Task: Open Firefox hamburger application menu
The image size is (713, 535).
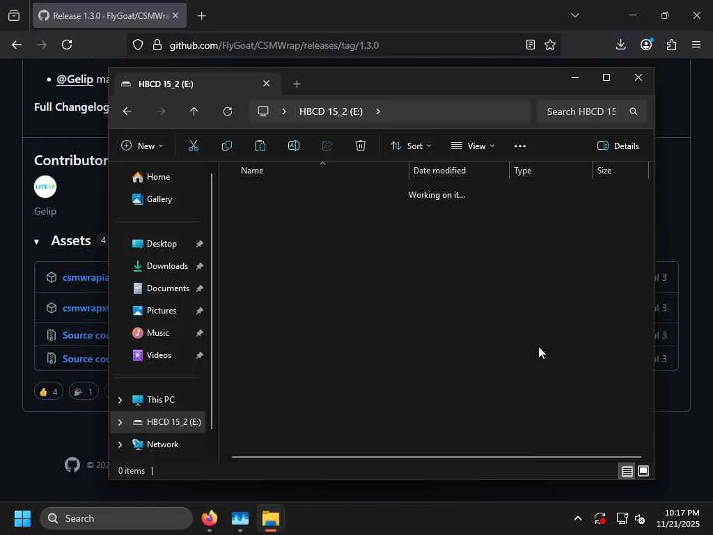Action: [696, 45]
